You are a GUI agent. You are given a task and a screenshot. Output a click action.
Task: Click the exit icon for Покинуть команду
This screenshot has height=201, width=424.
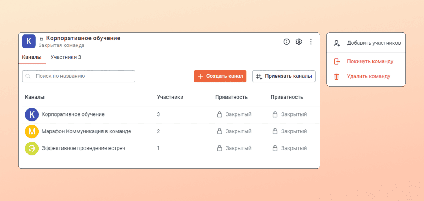[337, 61]
